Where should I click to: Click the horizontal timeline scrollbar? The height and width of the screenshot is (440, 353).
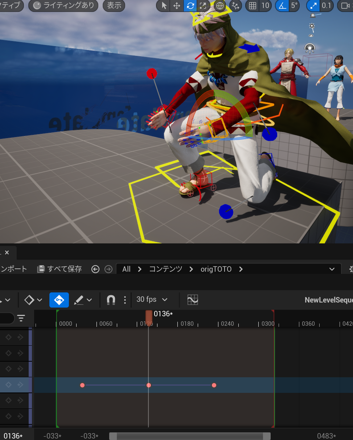(190, 436)
